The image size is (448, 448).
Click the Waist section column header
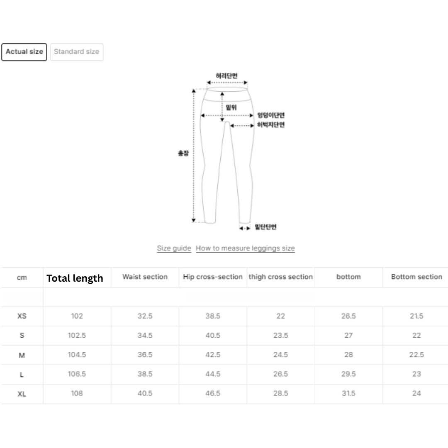[145, 277]
